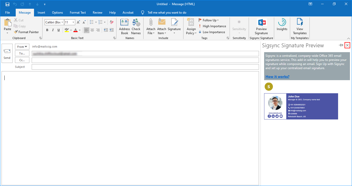Pin the Sigsync Signature Preview pane
The height and width of the screenshot is (186, 352).
tap(341, 45)
